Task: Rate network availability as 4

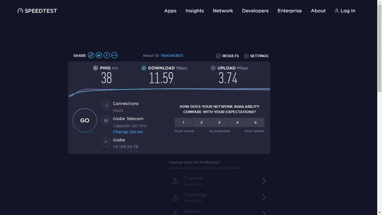Action: click(x=237, y=123)
